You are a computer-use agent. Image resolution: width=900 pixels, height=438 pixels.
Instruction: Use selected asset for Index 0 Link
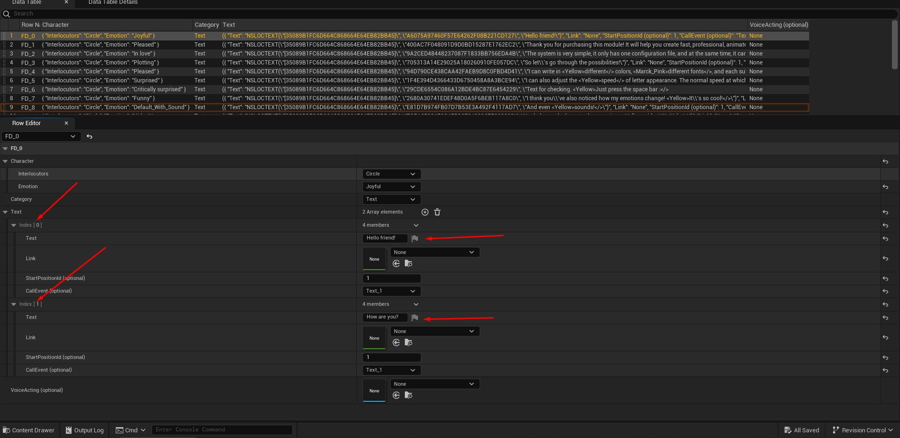pyautogui.click(x=396, y=263)
